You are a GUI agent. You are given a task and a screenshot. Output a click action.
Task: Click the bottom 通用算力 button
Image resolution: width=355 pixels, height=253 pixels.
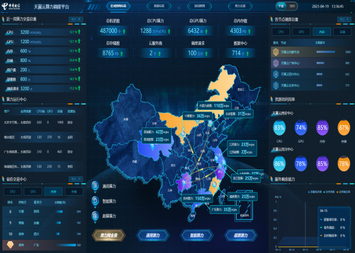(x=153, y=235)
